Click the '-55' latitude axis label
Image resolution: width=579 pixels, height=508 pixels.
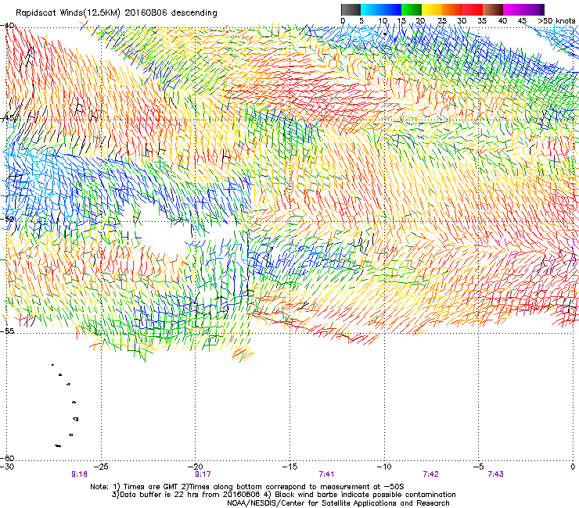[x=8, y=331]
